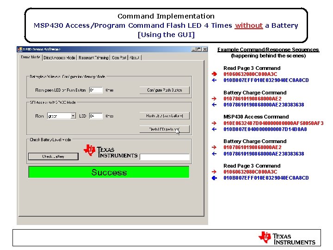This screenshot has width=333, height=250.
Task: Go to the Com Port tab
Action: pyautogui.click(x=119, y=57)
